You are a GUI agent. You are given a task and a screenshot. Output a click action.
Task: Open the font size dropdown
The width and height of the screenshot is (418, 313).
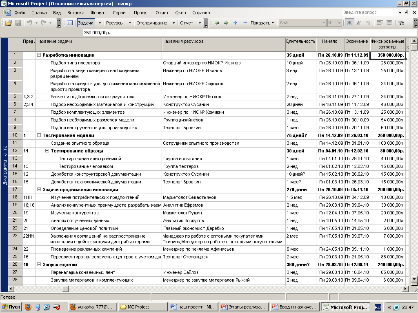point(339,23)
